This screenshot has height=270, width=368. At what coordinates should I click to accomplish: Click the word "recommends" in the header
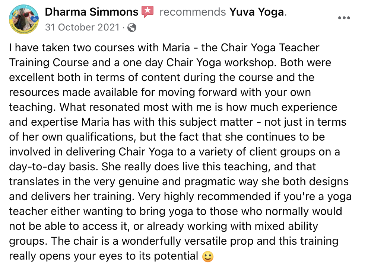pos(193,12)
